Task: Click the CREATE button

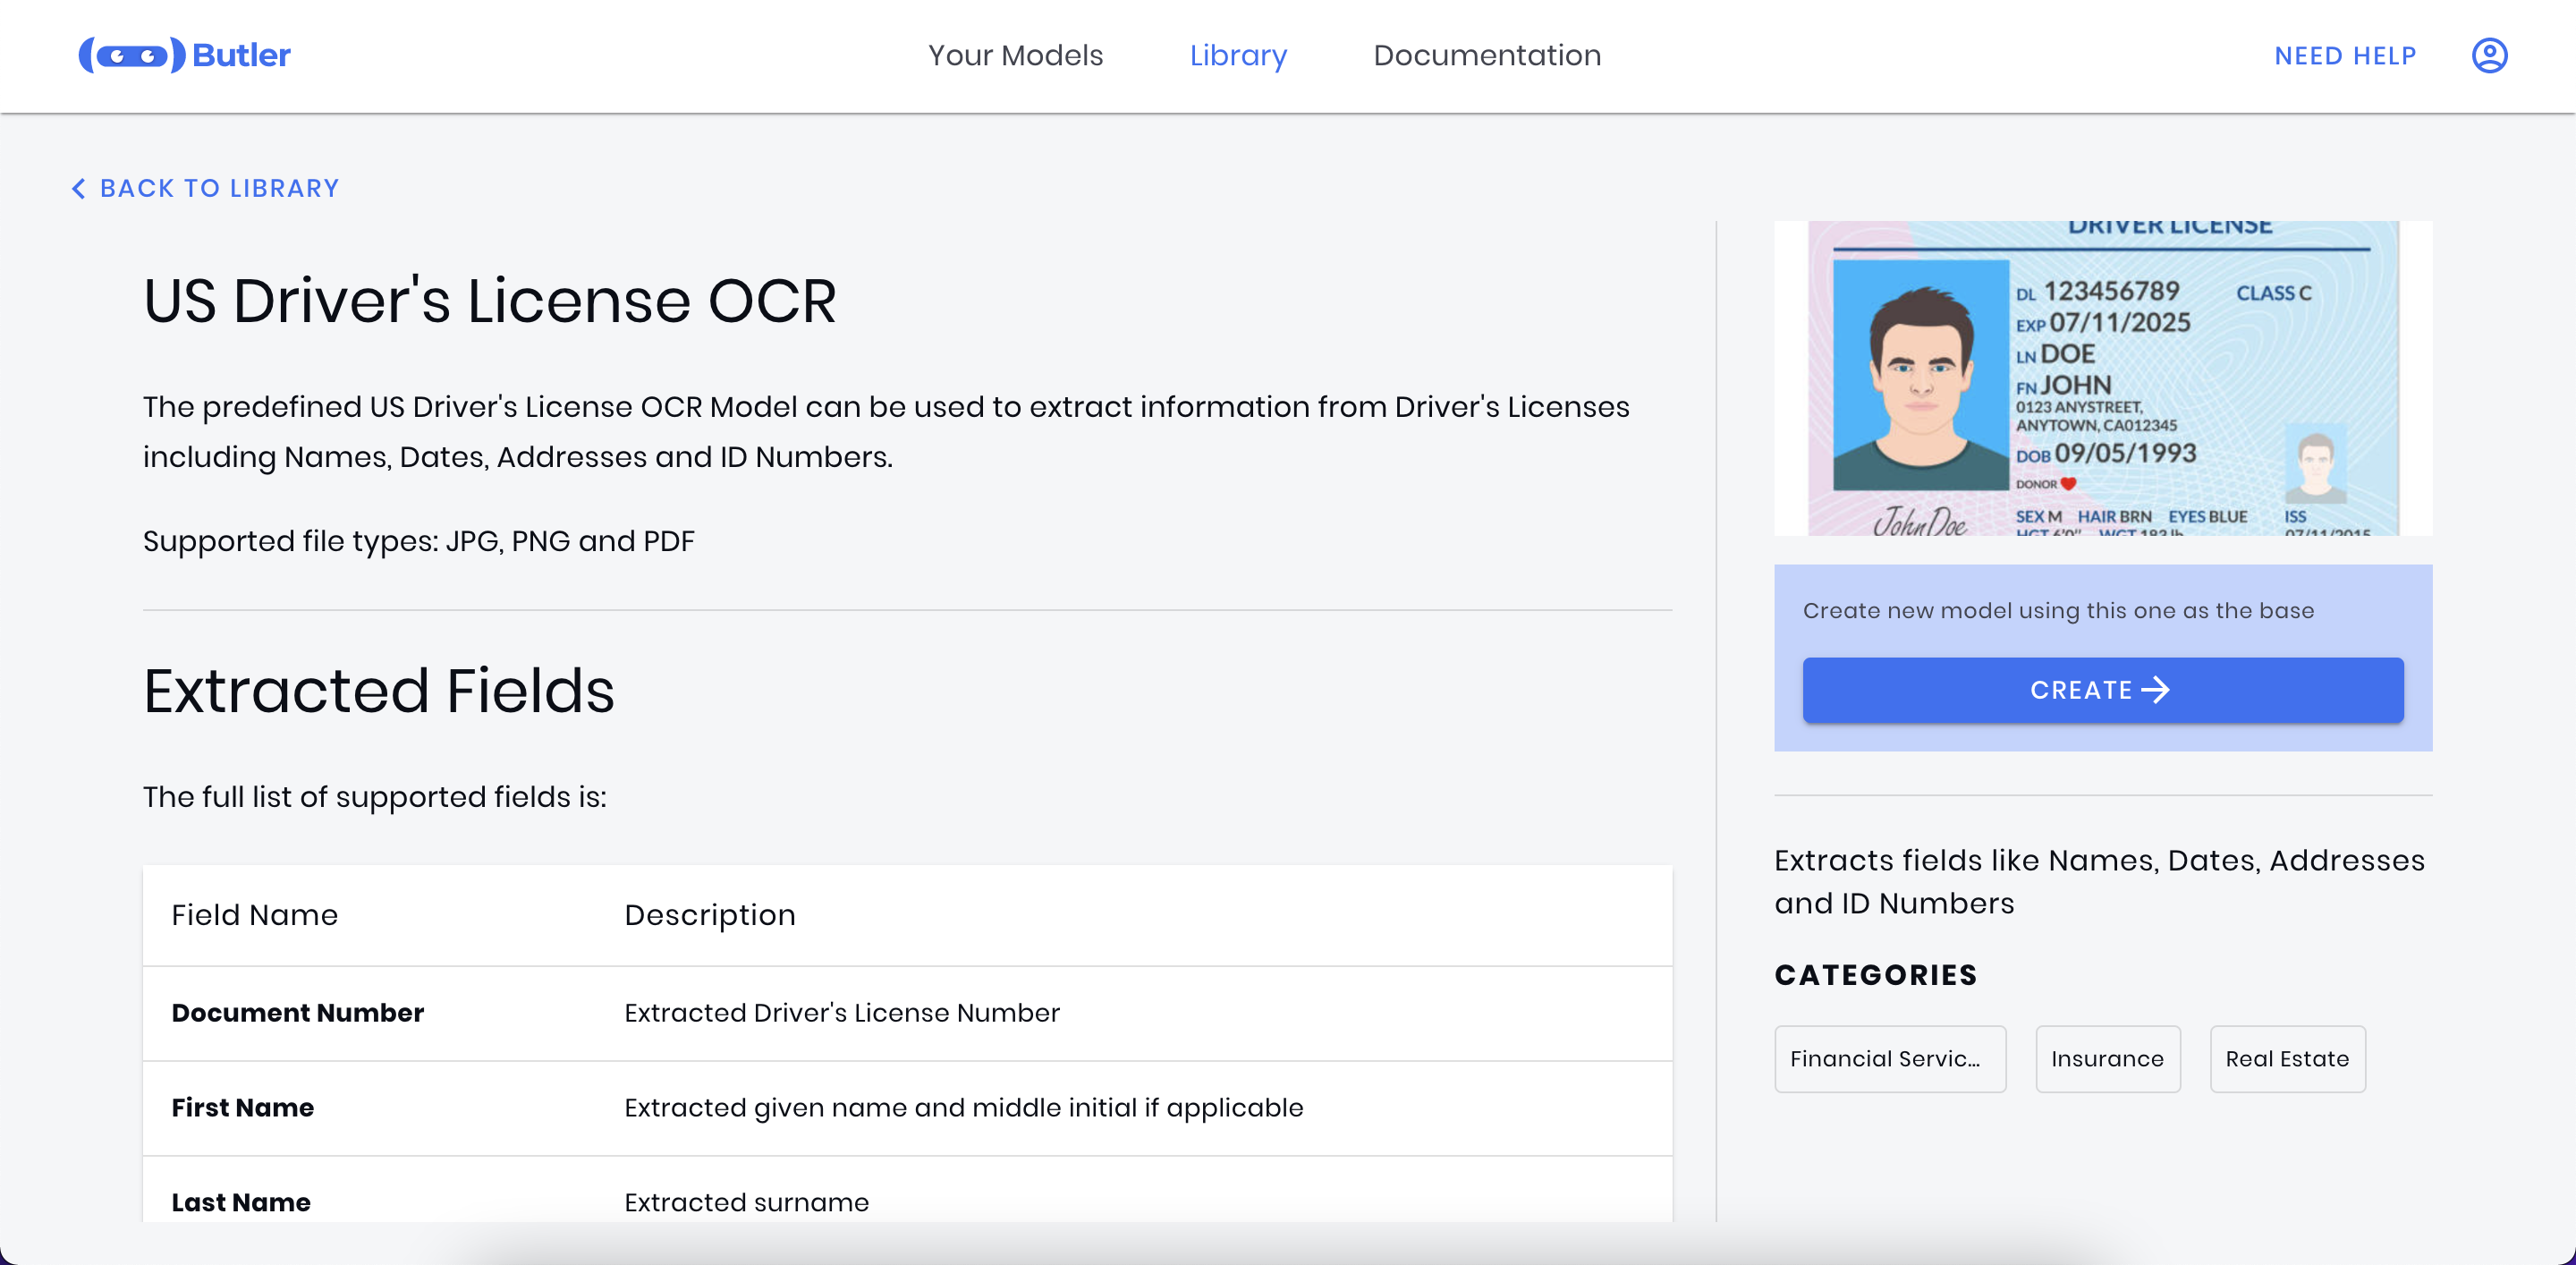Action: point(2102,689)
